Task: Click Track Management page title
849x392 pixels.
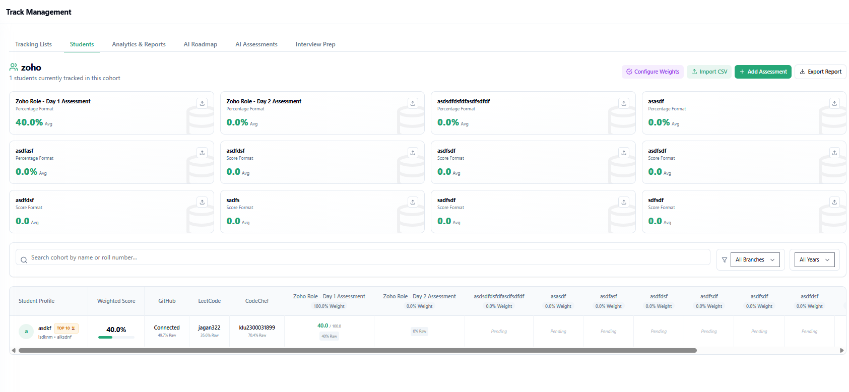Action: 39,12
